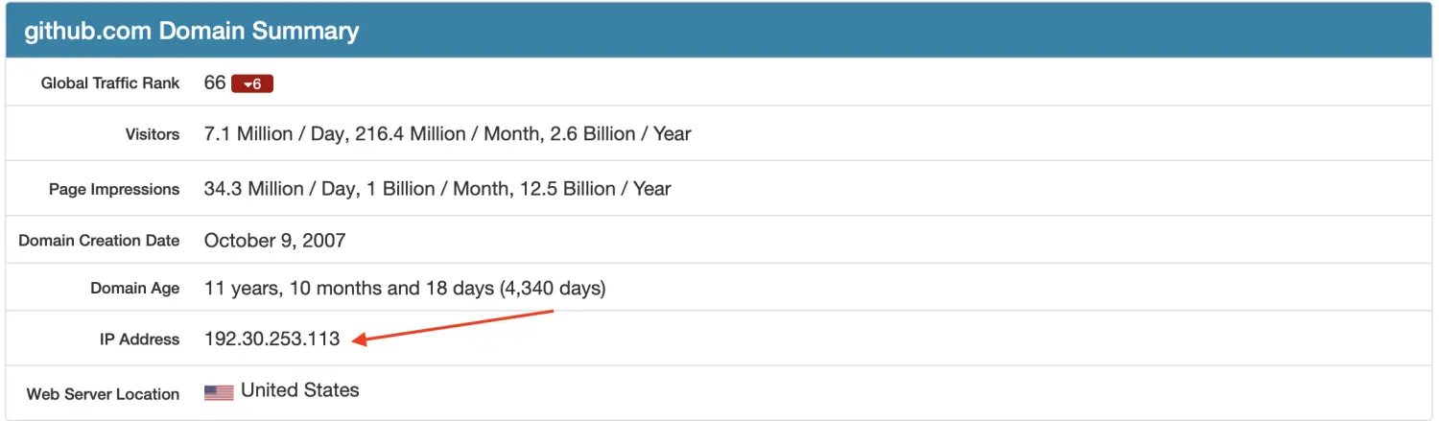1439x421 pixels.
Task: Click the domain age value text
Action: pyautogui.click(x=404, y=288)
